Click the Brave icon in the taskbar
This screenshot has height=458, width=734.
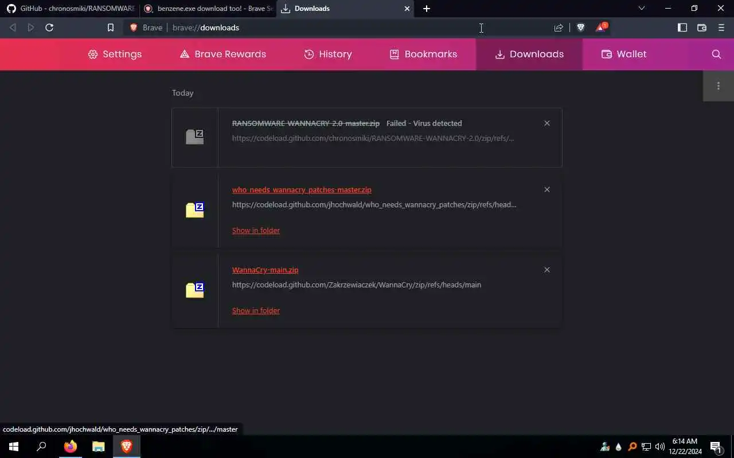click(127, 447)
